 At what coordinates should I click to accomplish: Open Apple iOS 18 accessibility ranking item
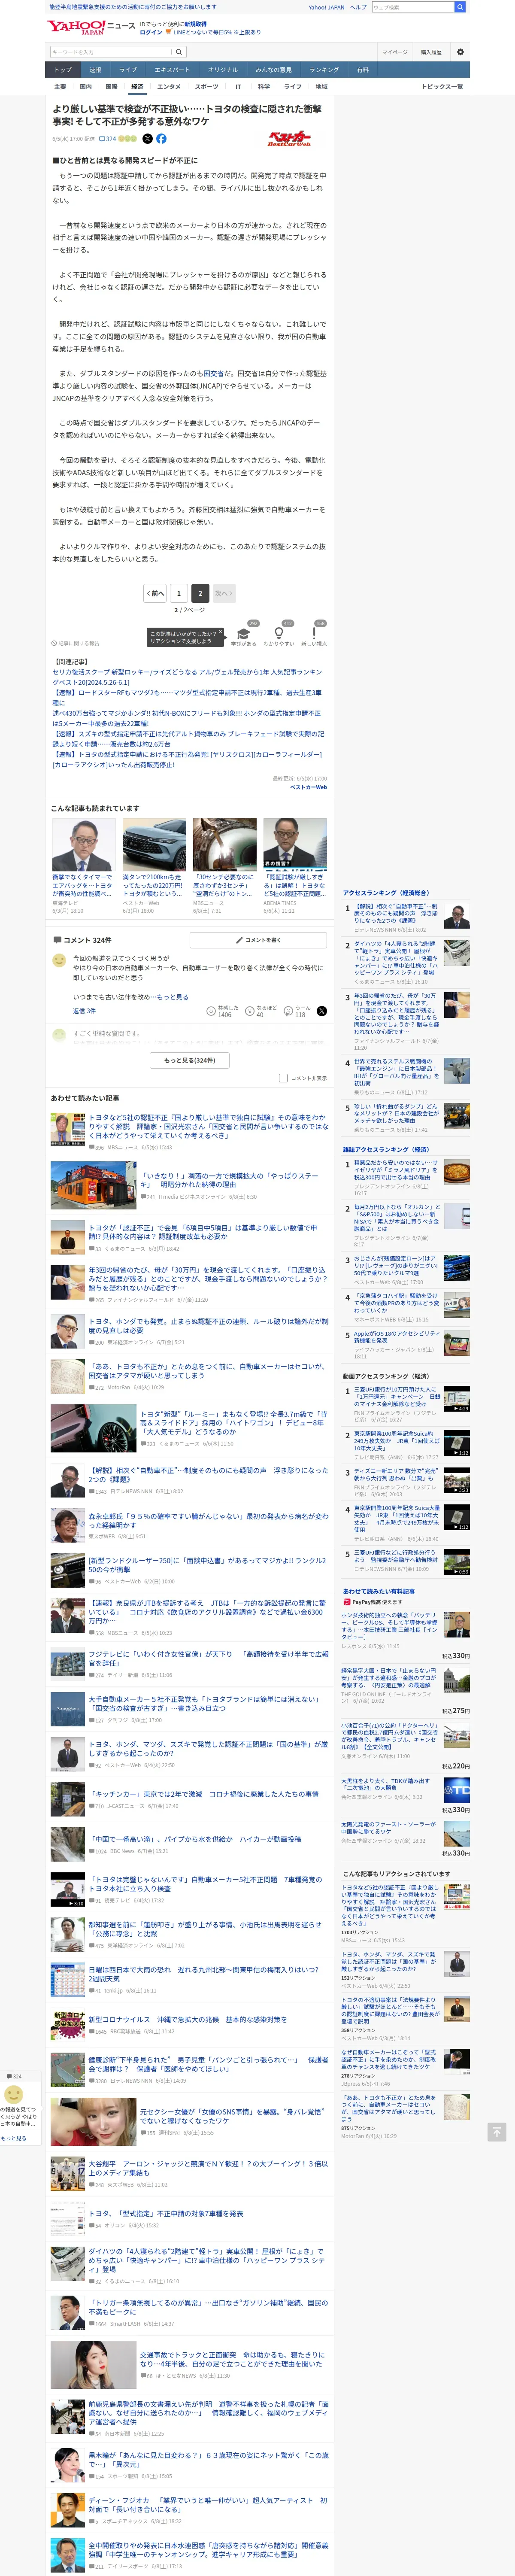[x=396, y=1338]
